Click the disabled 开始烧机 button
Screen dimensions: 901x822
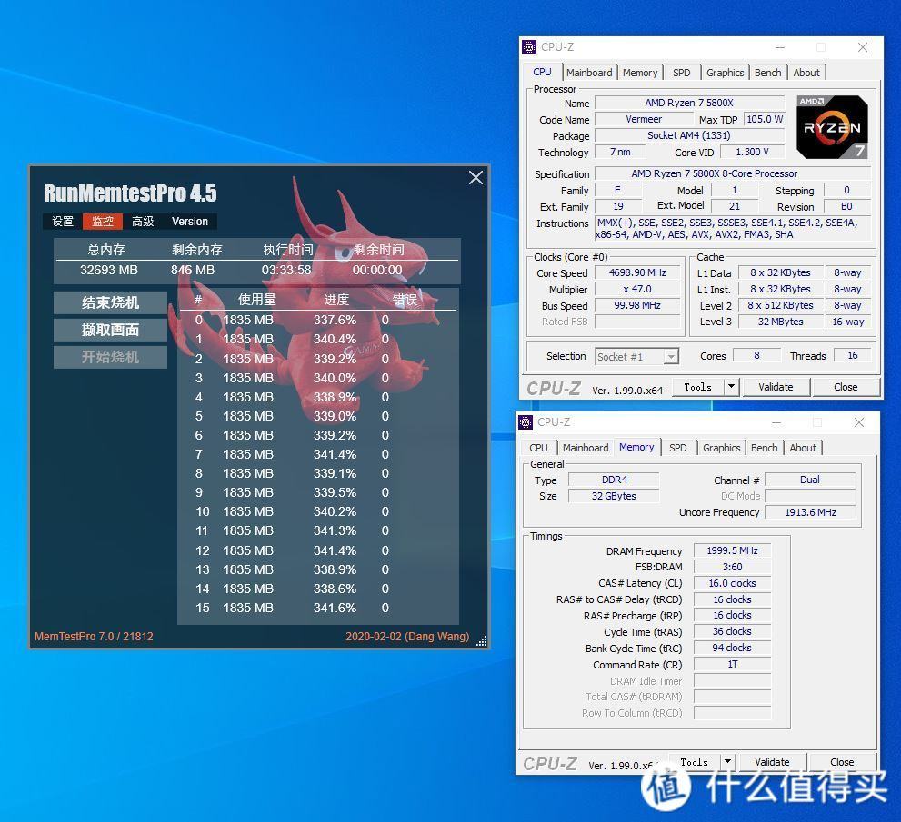(x=110, y=357)
